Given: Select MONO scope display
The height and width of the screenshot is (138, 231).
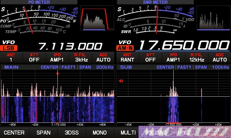Looking at the screenshot, I should point(100,133).
